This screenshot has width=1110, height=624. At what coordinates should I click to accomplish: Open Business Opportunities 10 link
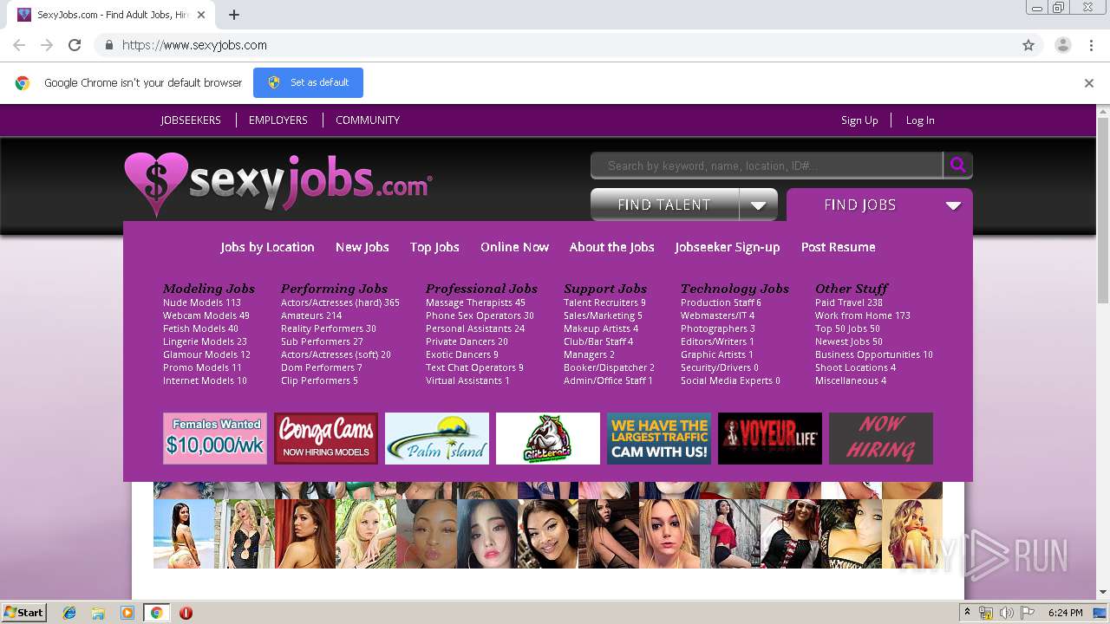(x=874, y=354)
